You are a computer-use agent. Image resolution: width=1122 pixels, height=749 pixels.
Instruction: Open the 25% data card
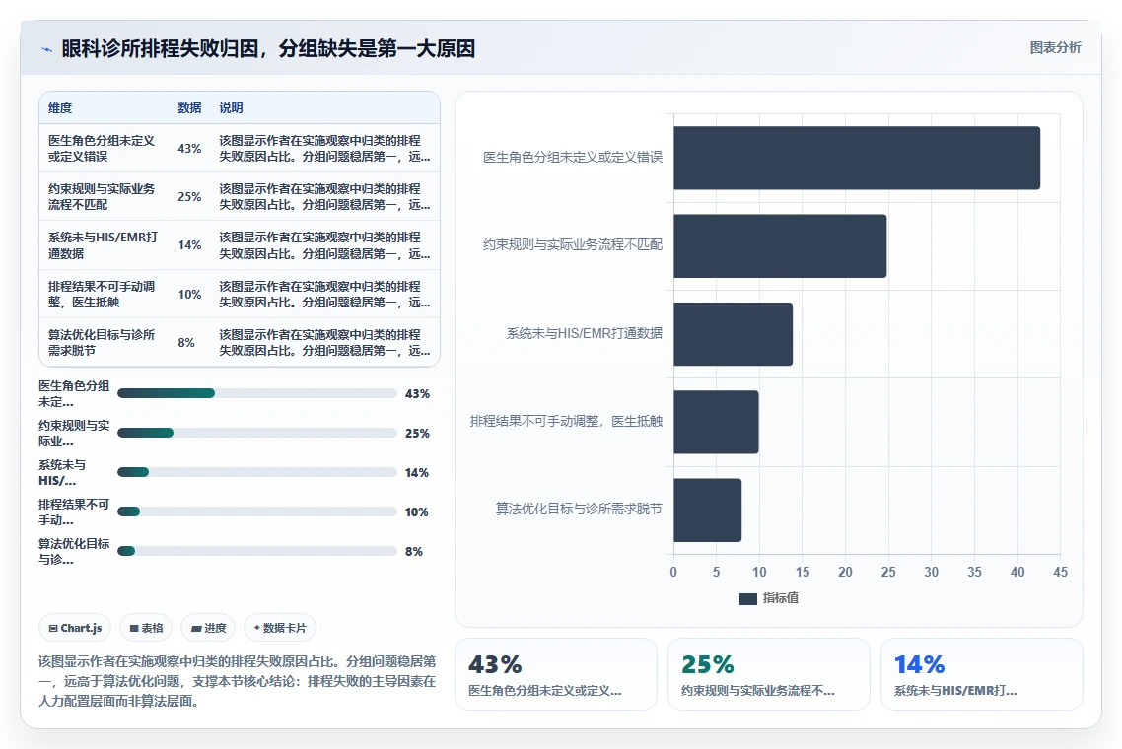coord(768,674)
